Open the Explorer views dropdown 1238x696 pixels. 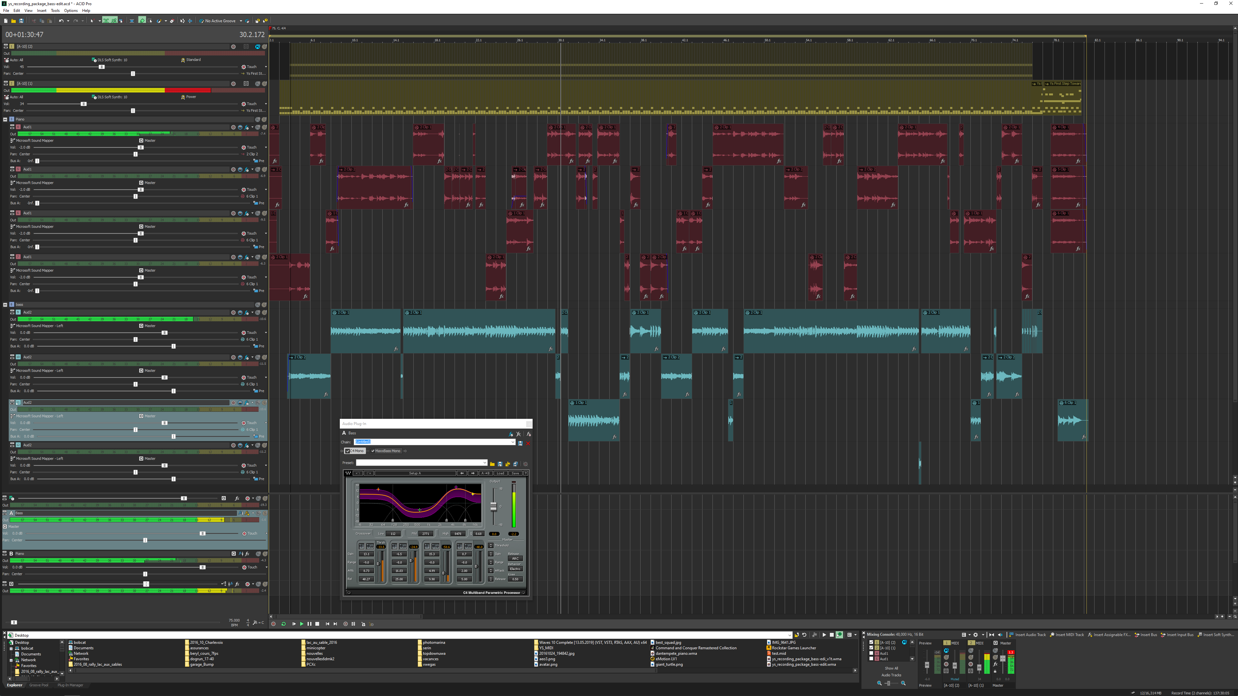pos(856,635)
